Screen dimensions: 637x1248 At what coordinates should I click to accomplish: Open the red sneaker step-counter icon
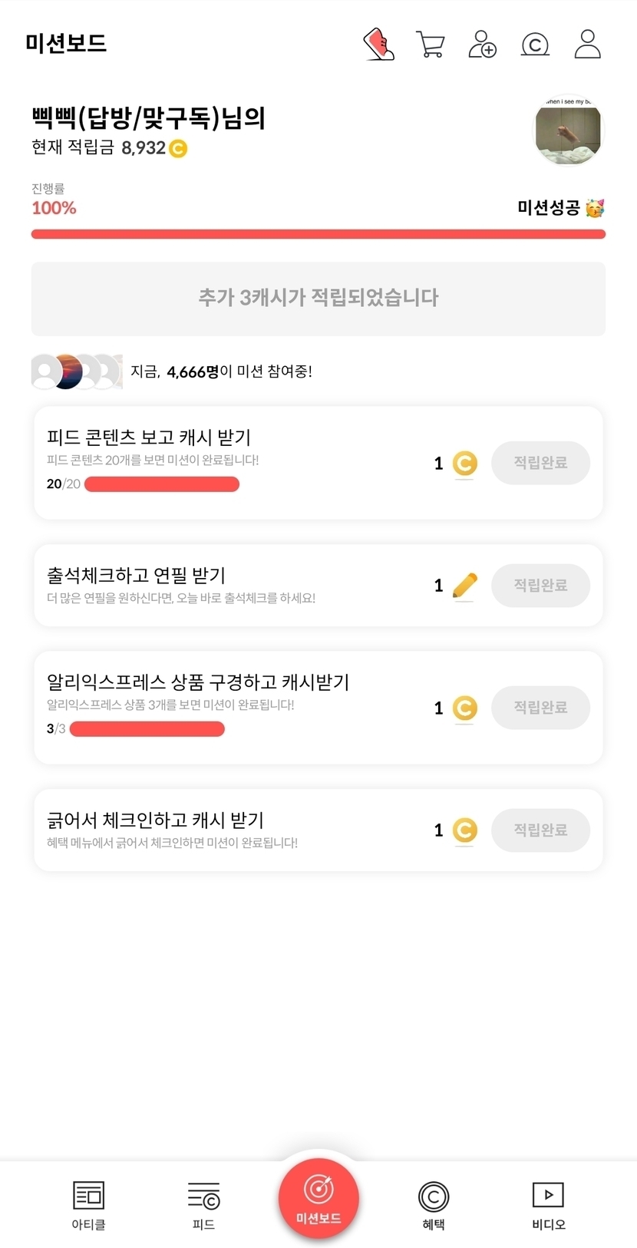click(378, 45)
